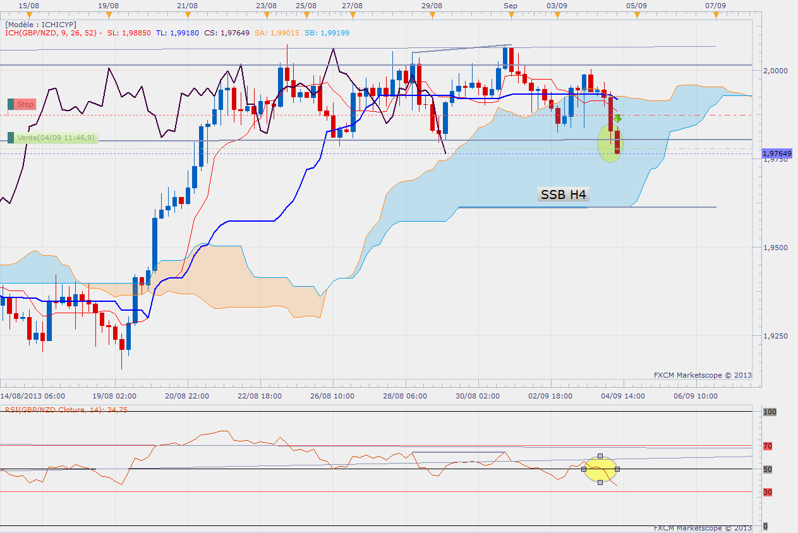
Task: Click the SA: 1,99015 legend value
Action: (x=276, y=33)
